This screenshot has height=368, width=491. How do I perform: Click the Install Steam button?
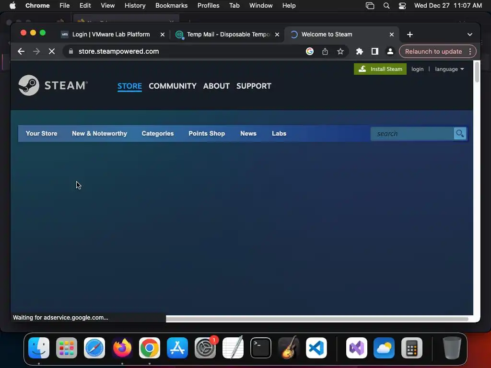point(380,69)
